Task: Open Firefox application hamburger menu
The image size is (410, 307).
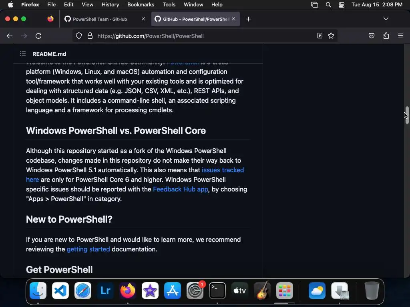Action: (x=400, y=36)
